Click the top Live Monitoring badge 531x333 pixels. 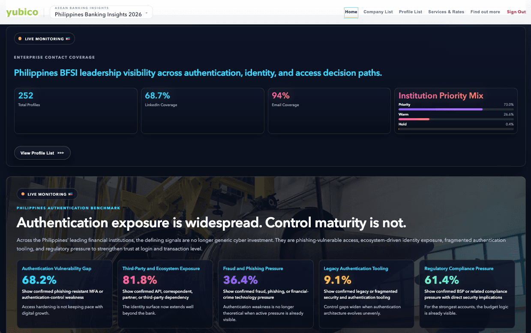[x=45, y=39]
